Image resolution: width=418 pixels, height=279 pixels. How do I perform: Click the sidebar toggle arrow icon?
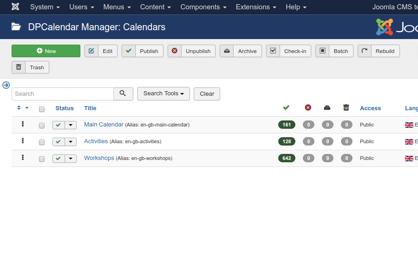tap(6, 85)
